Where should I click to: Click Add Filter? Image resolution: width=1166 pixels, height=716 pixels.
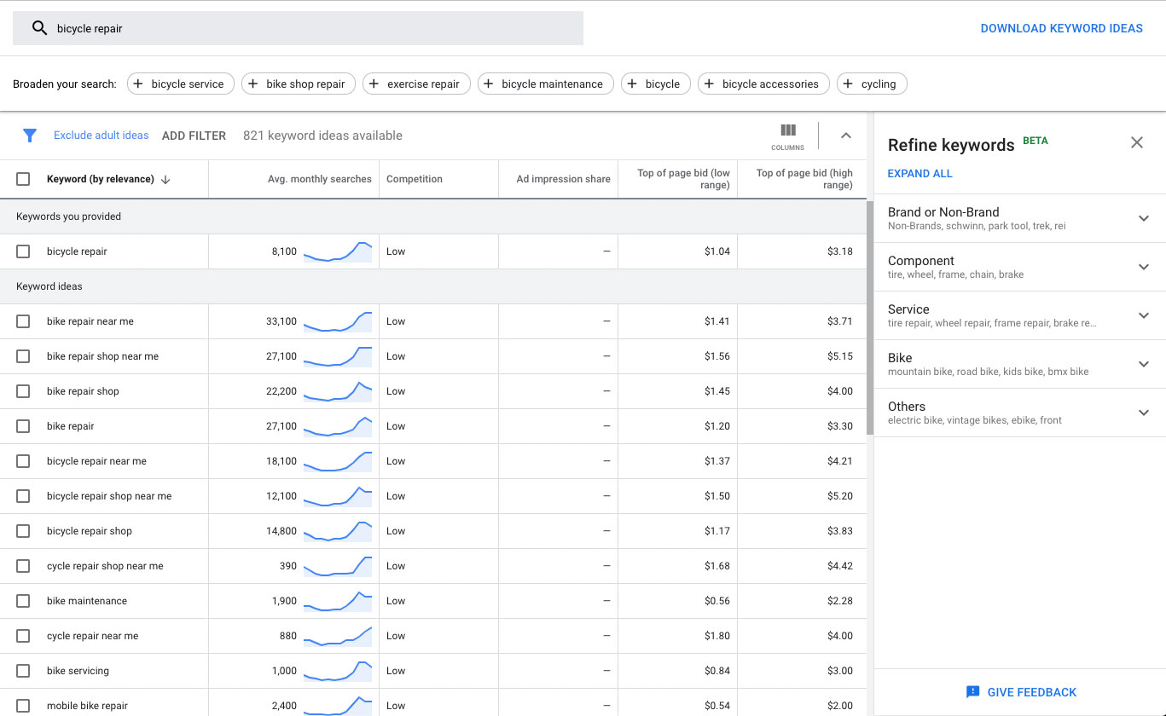click(194, 136)
